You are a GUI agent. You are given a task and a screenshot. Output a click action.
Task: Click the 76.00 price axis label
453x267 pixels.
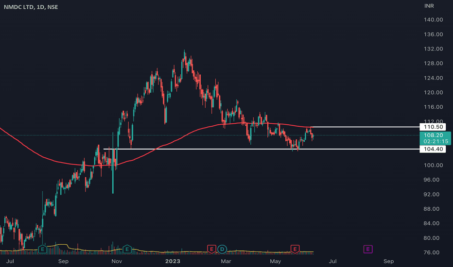(x=432, y=252)
